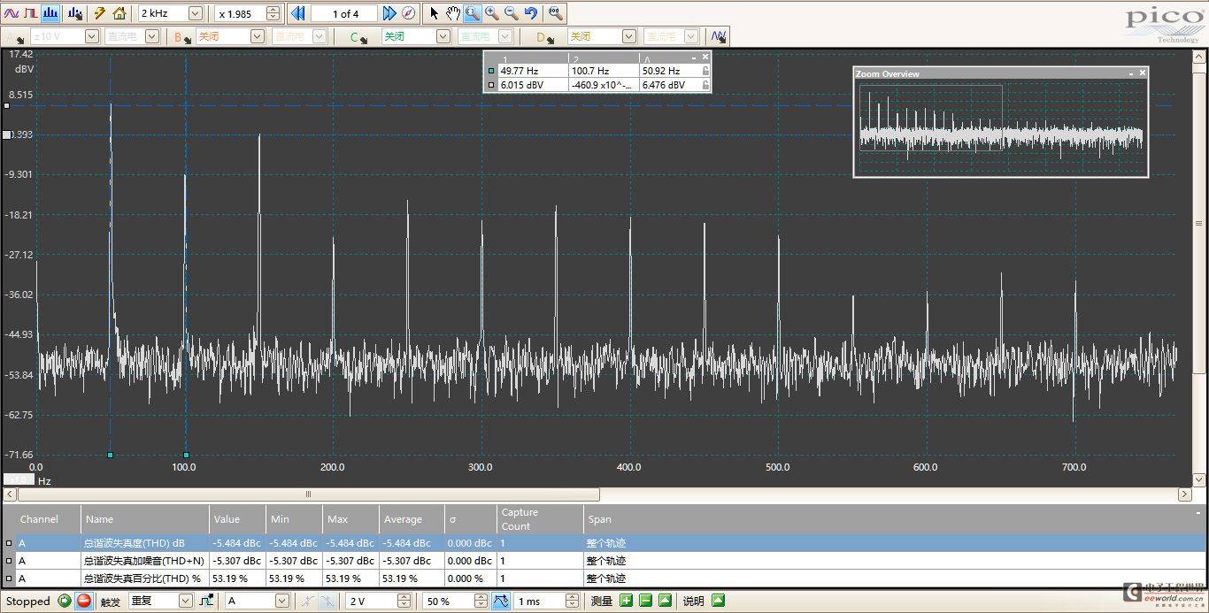Click the vertical scrollbar up arrow

(x=1200, y=55)
